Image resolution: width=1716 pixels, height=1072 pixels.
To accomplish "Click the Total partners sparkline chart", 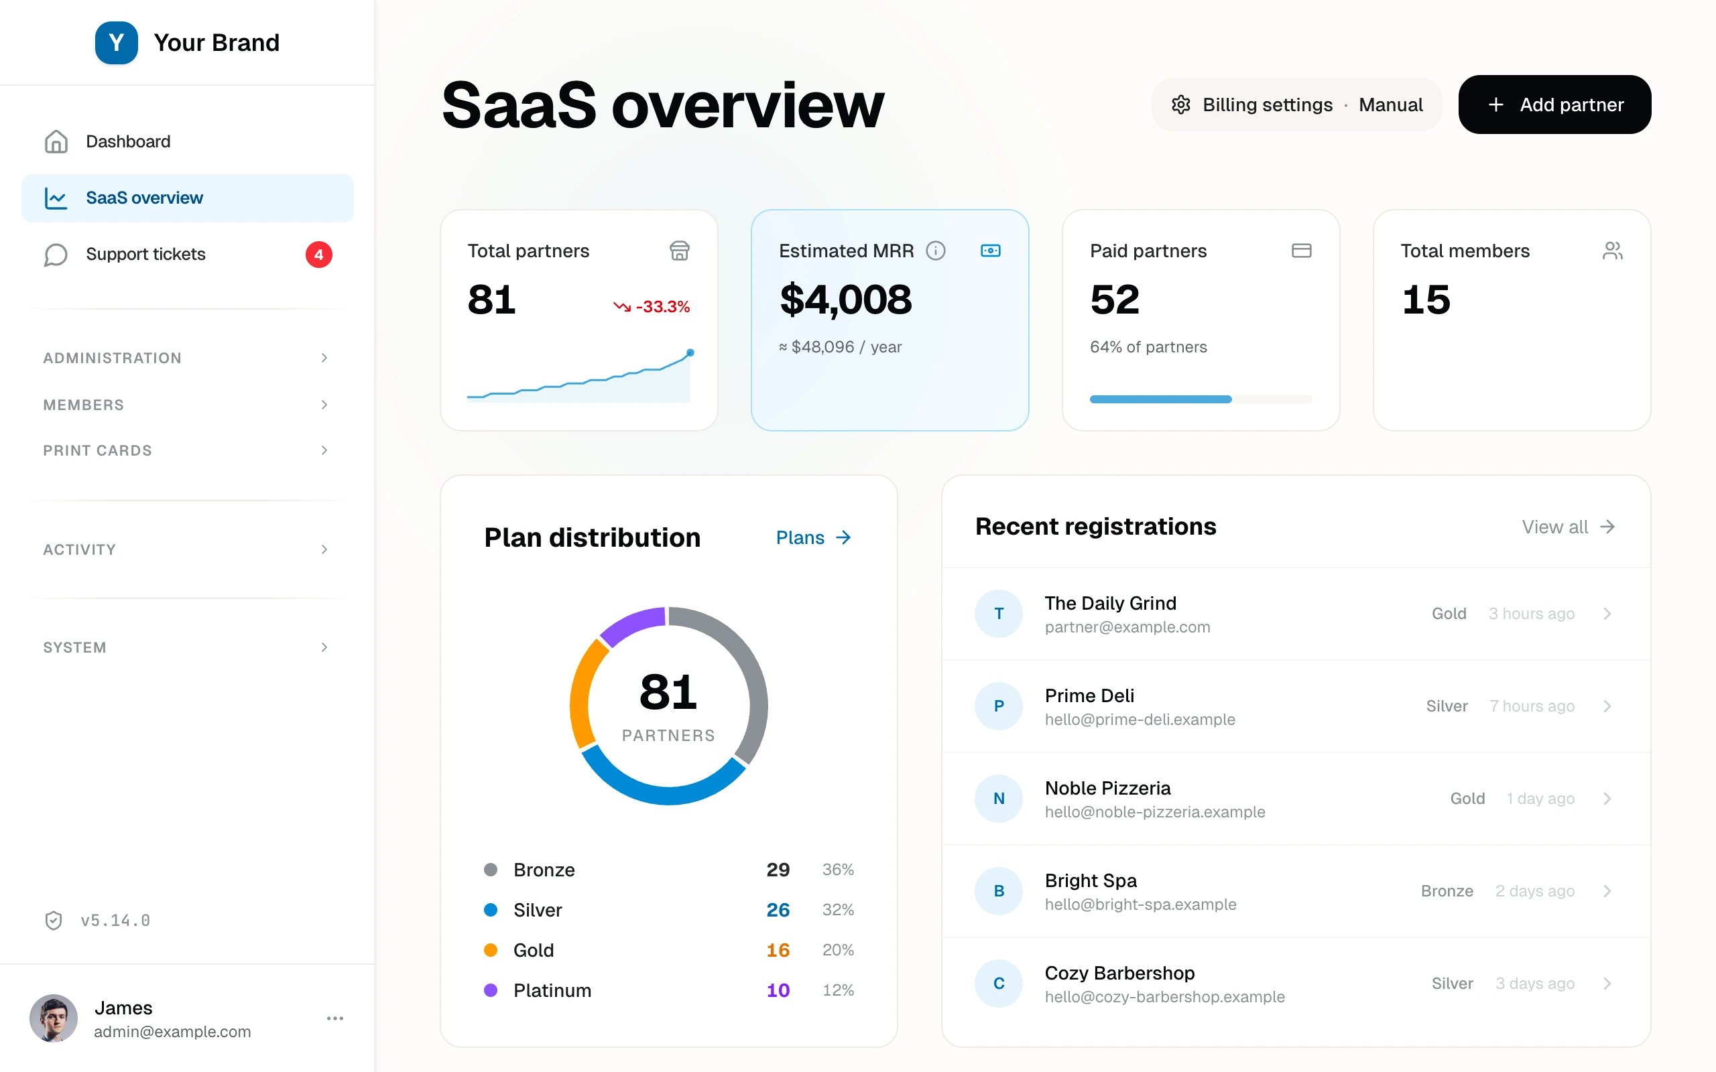I will 578,376.
